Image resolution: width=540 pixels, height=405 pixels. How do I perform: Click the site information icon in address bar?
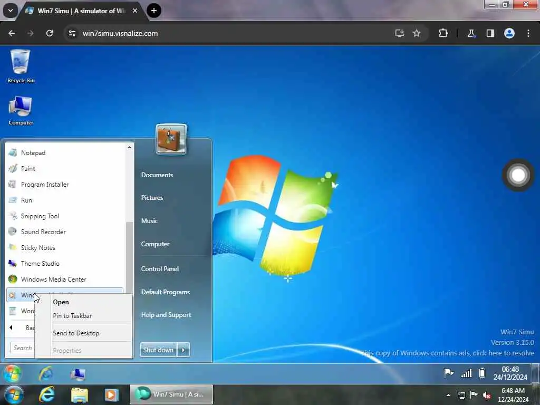click(72, 33)
